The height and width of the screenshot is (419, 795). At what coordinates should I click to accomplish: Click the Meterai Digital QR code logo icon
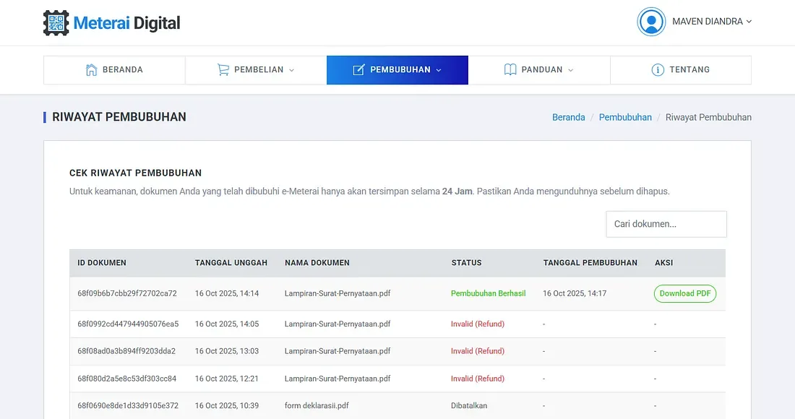pos(55,22)
